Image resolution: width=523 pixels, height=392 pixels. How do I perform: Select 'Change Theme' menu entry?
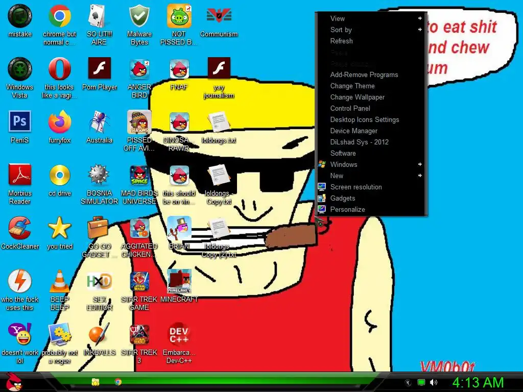coord(371,86)
